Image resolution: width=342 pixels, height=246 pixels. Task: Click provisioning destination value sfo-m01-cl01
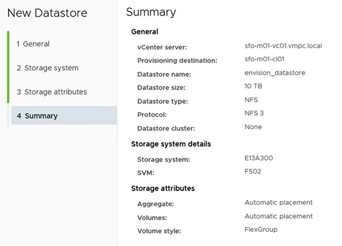264,59
